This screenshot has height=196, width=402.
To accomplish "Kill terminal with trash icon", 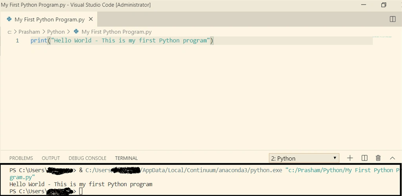I will (x=378, y=158).
